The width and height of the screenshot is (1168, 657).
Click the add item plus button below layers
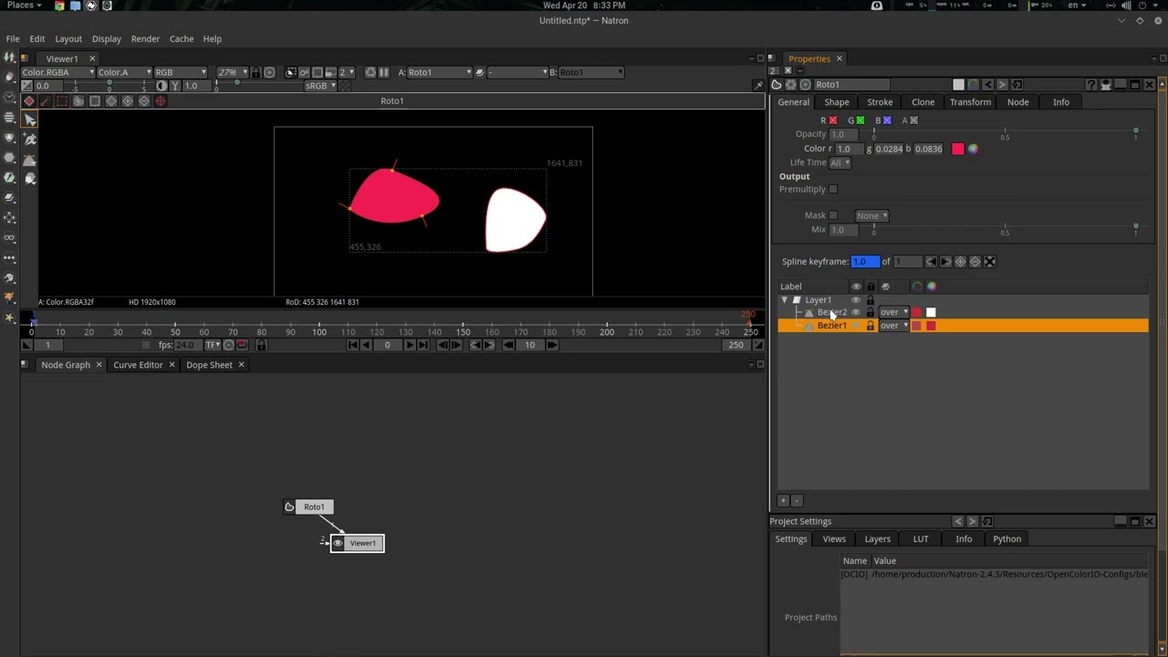[x=783, y=500]
